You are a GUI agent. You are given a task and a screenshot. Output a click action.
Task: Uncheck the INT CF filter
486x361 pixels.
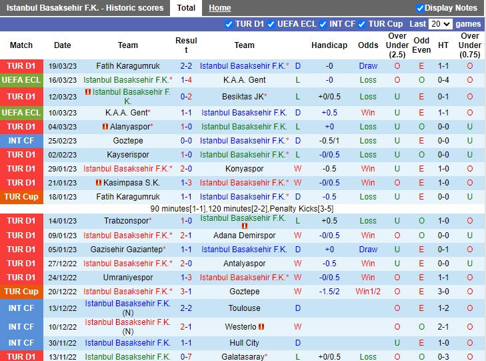tap(323, 24)
